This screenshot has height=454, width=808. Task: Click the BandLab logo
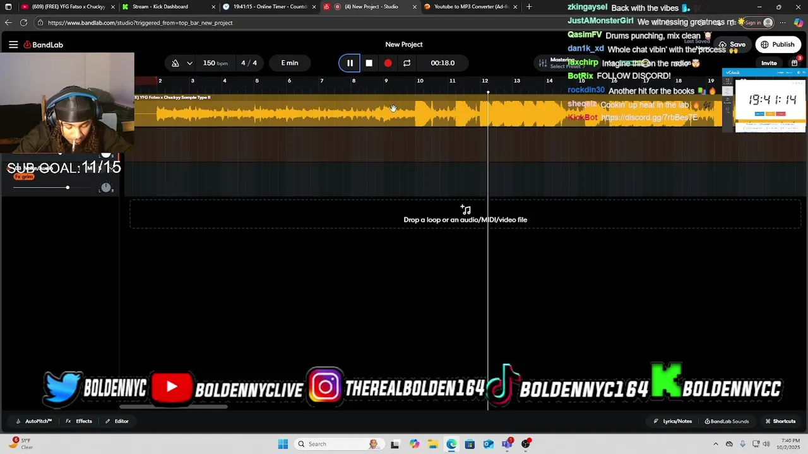[x=44, y=45]
